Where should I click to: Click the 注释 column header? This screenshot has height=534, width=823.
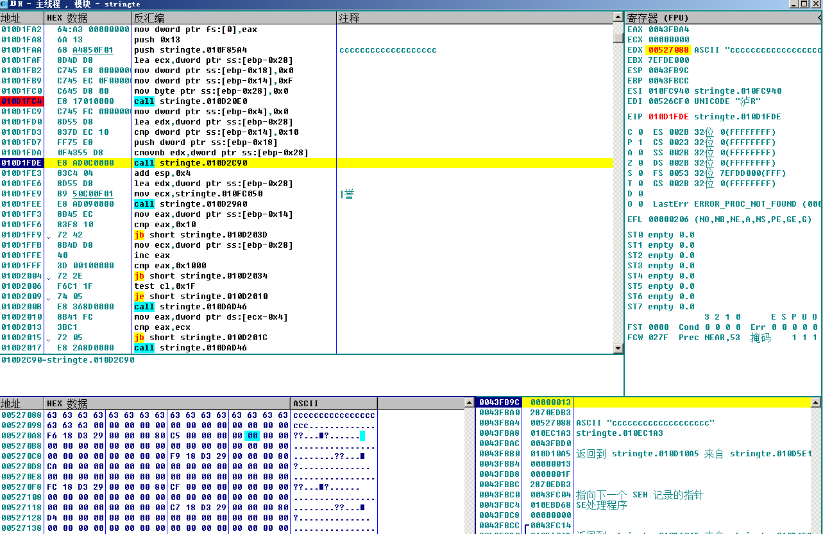click(475, 18)
